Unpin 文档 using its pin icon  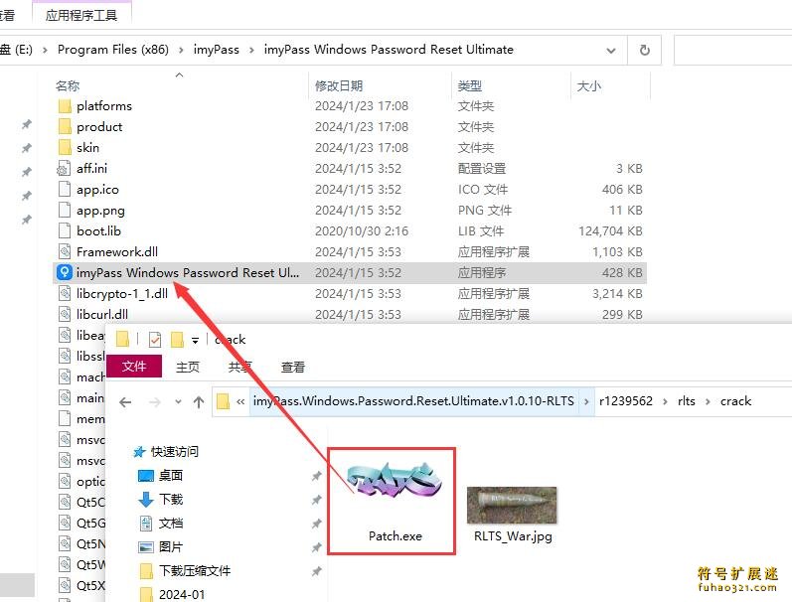point(316,524)
